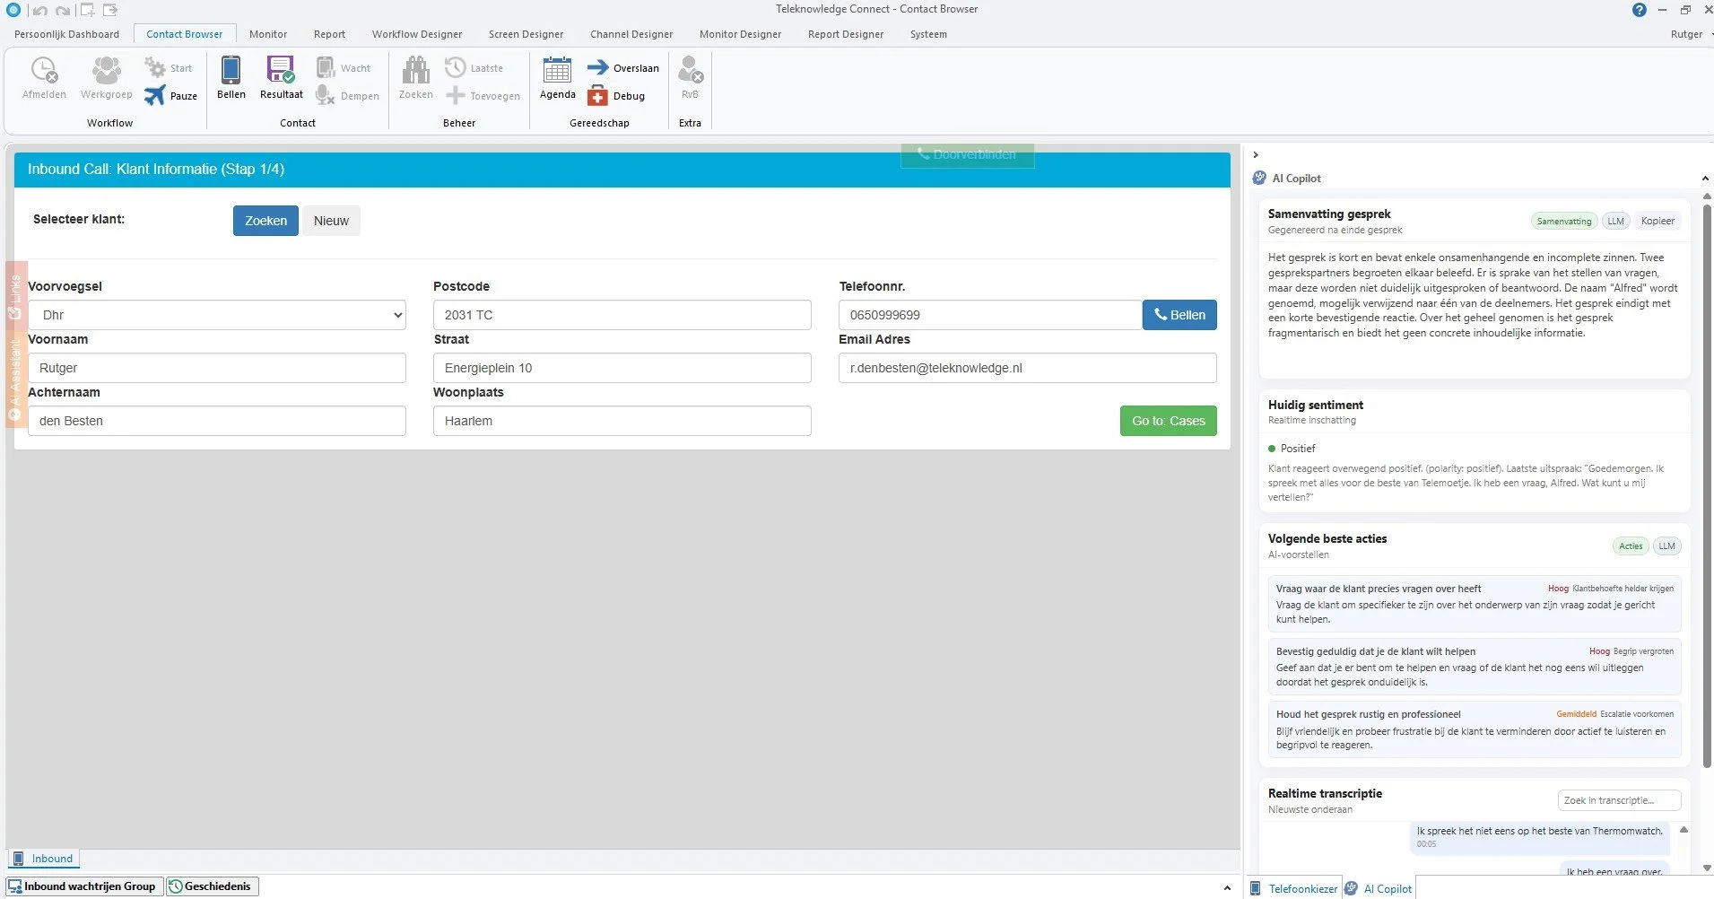Click the AI Copilot panel header icon
1714x899 pixels.
pyautogui.click(x=1259, y=178)
